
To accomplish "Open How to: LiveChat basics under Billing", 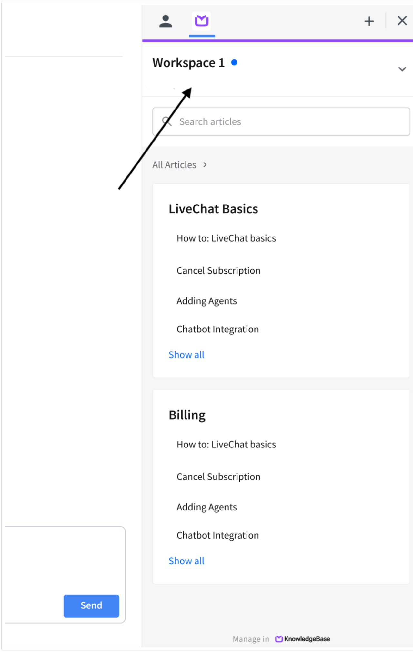I will click(226, 444).
